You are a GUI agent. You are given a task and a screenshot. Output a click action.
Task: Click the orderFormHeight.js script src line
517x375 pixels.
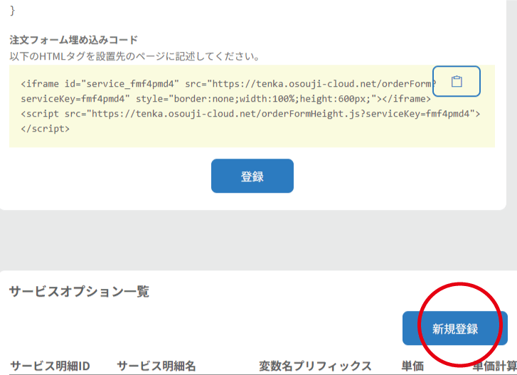(x=250, y=114)
